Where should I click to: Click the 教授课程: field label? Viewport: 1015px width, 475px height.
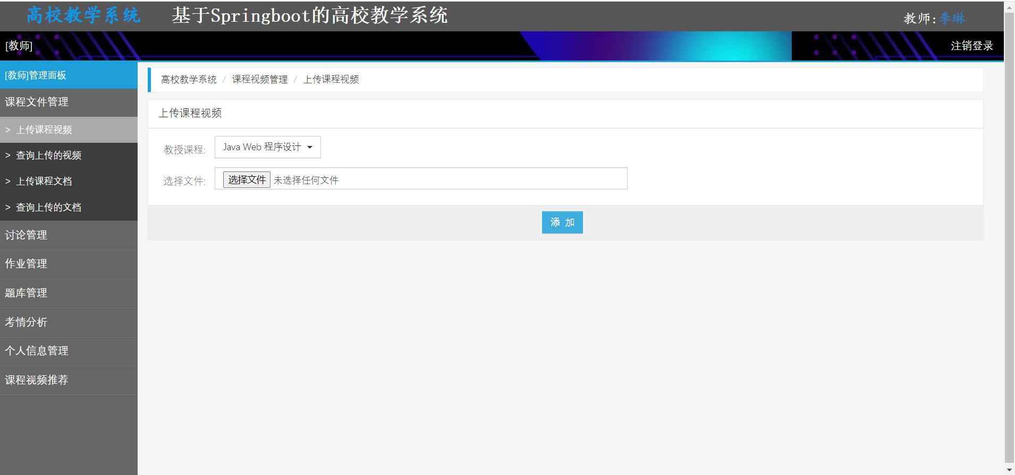[184, 150]
